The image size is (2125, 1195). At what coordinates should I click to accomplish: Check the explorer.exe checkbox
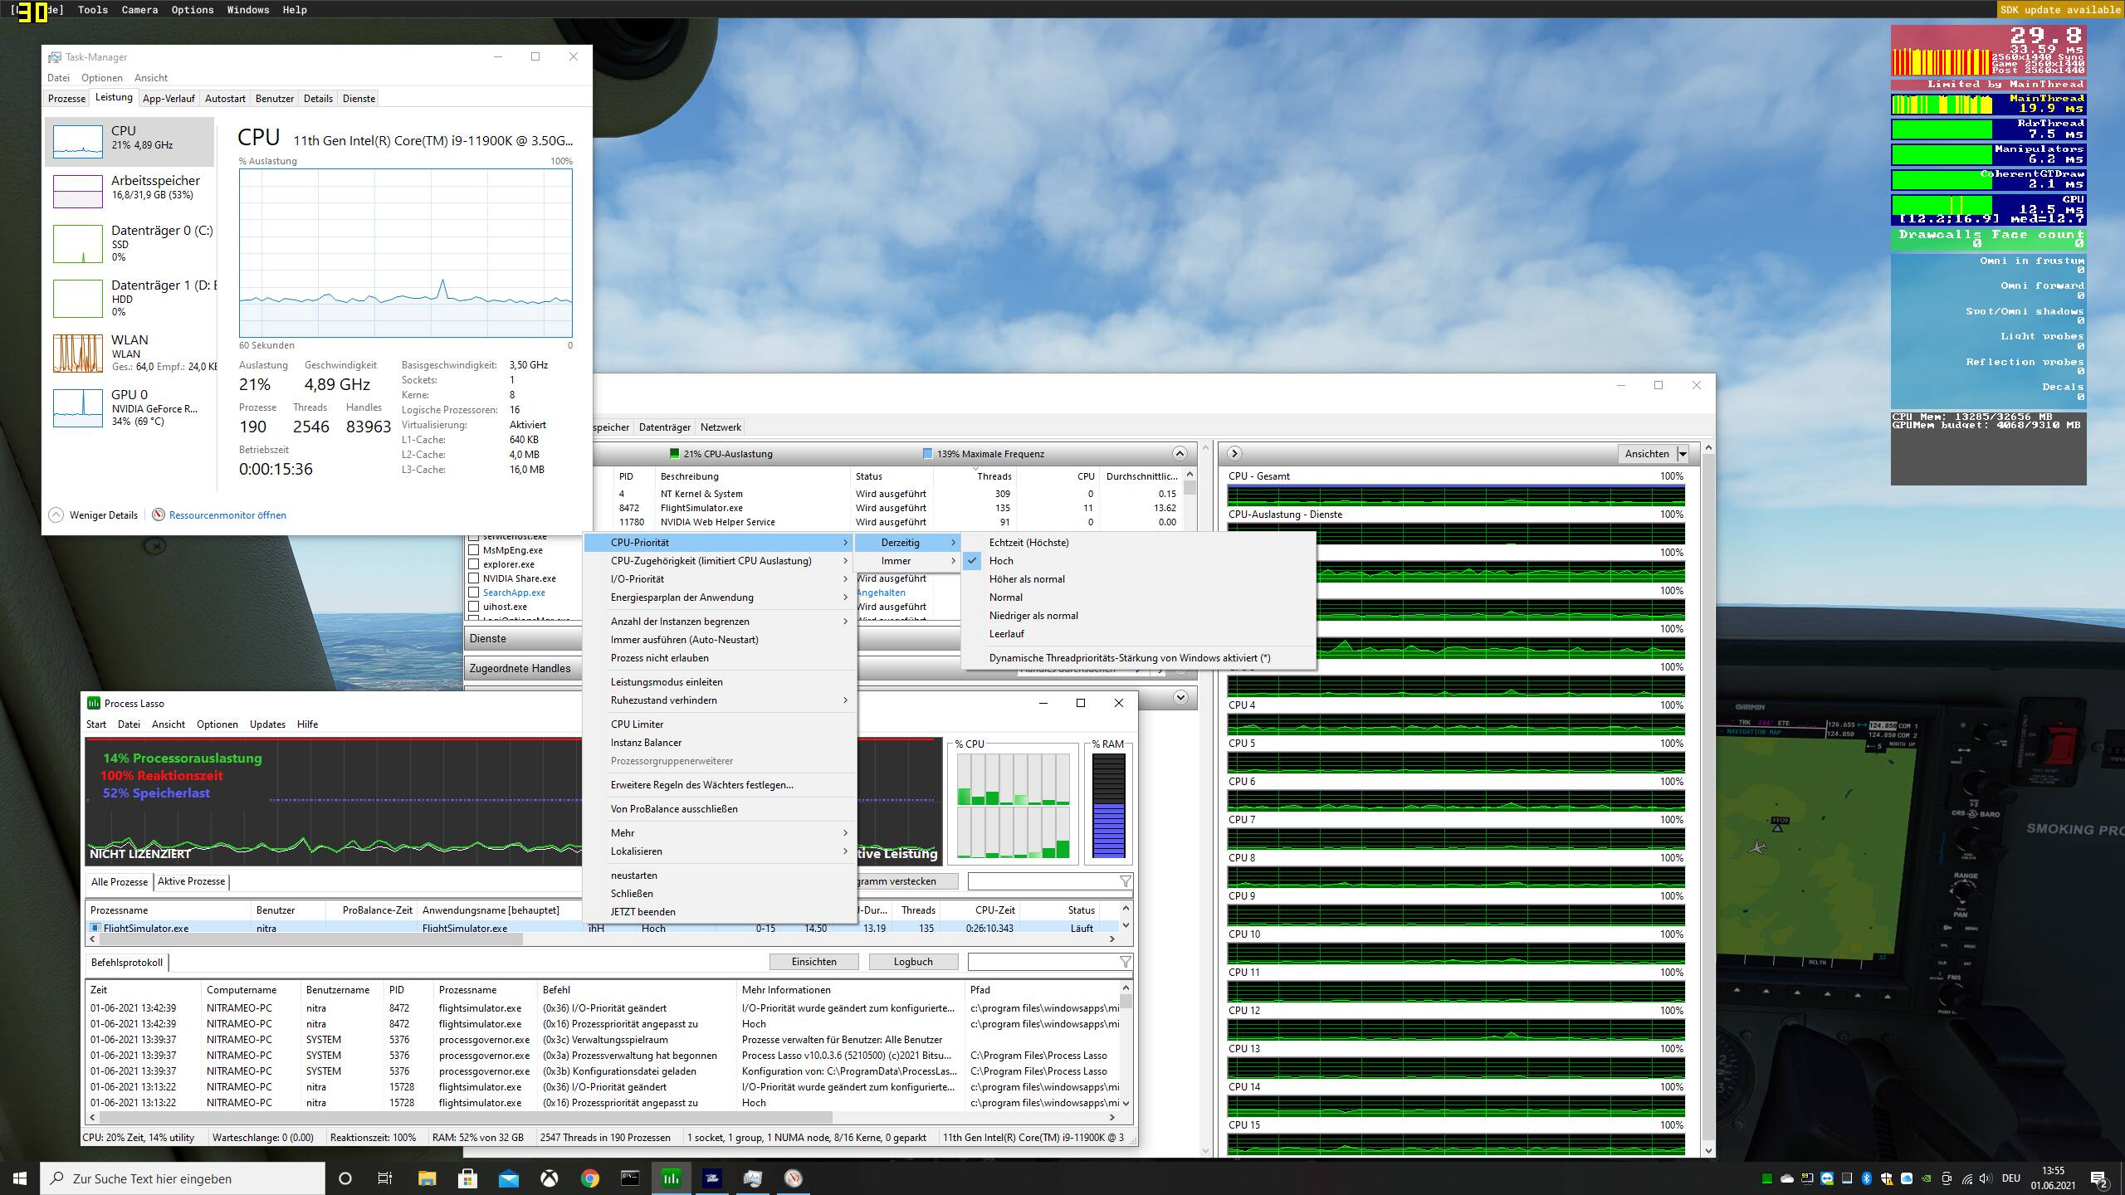pyautogui.click(x=473, y=564)
